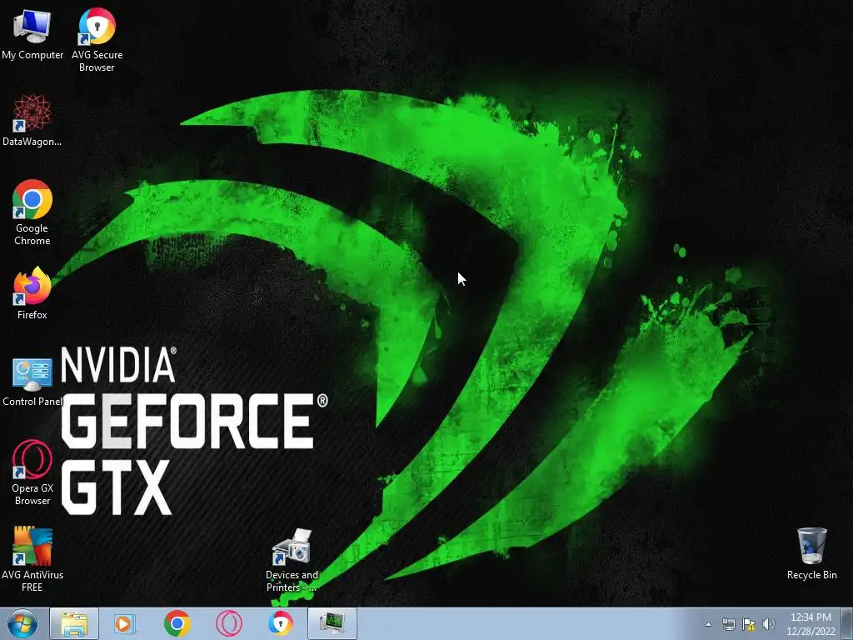Open Action Center flag icon
The width and height of the screenshot is (853, 640).
(749, 624)
